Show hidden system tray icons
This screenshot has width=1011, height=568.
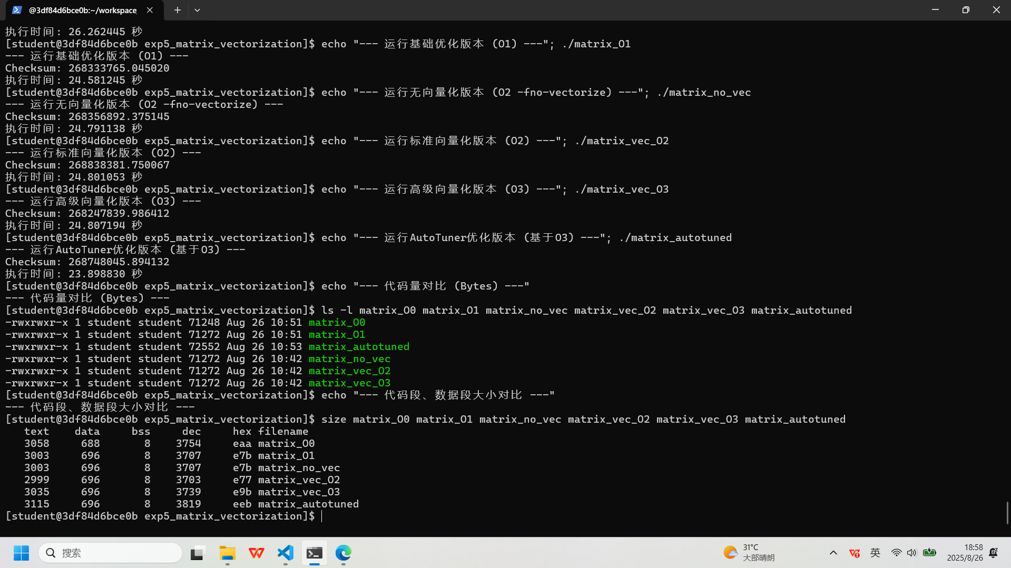[833, 553]
